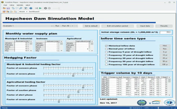
Task: Check Frequency 5 year drought inflow
Action: pos(106,52)
